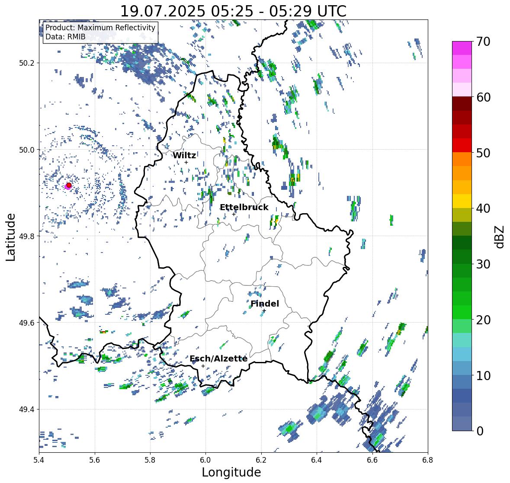The width and height of the screenshot is (510, 483).
Task: Click the 'dBZ' colorbar label
Action: (500, 237)
